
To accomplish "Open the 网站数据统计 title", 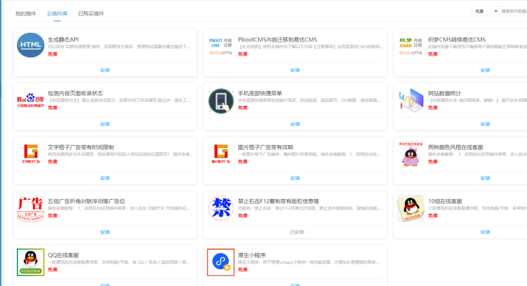I will point(444,93).
